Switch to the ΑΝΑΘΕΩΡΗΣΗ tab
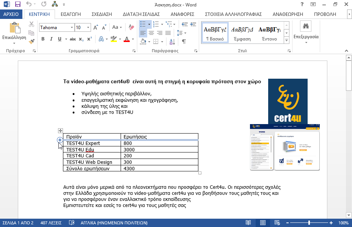This screenshot has width=352, height=227. [288, 14]
